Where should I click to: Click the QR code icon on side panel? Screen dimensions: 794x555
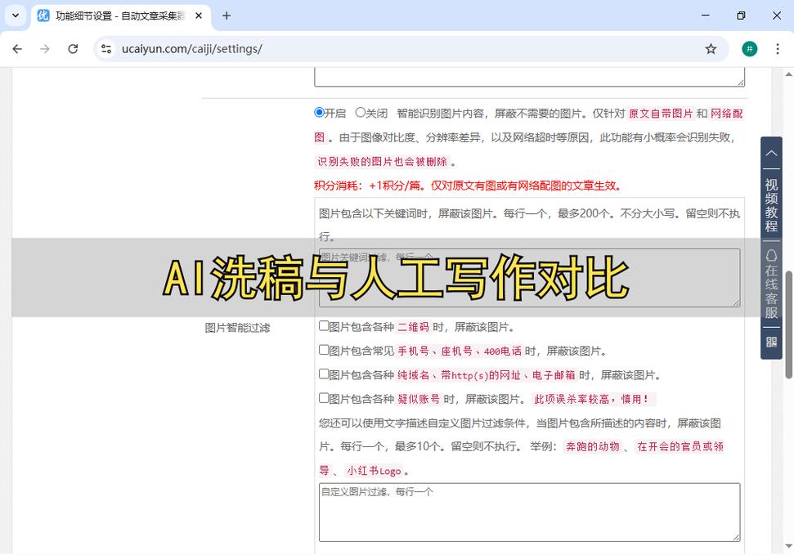771,342
